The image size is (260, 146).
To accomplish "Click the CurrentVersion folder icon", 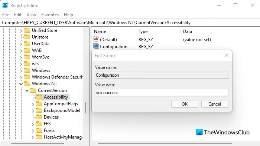I will [33, 90].
